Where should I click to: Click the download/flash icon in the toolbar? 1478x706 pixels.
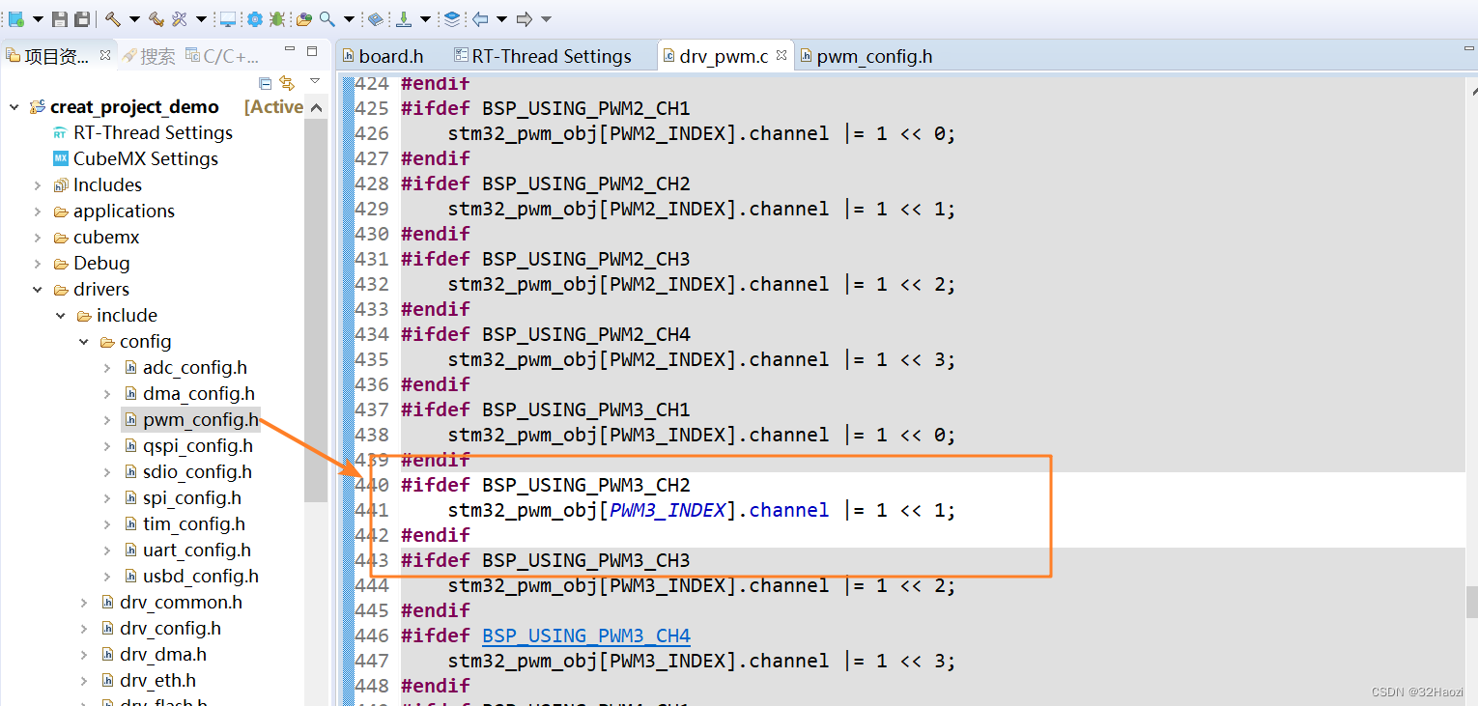point(405,18)
